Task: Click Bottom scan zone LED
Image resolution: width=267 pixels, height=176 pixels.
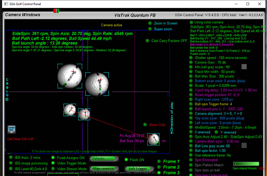Action: [x=191, y=81]
